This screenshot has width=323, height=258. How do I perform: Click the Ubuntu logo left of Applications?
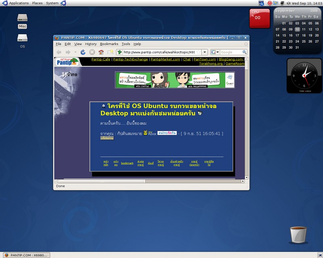(x=5, y=3)
